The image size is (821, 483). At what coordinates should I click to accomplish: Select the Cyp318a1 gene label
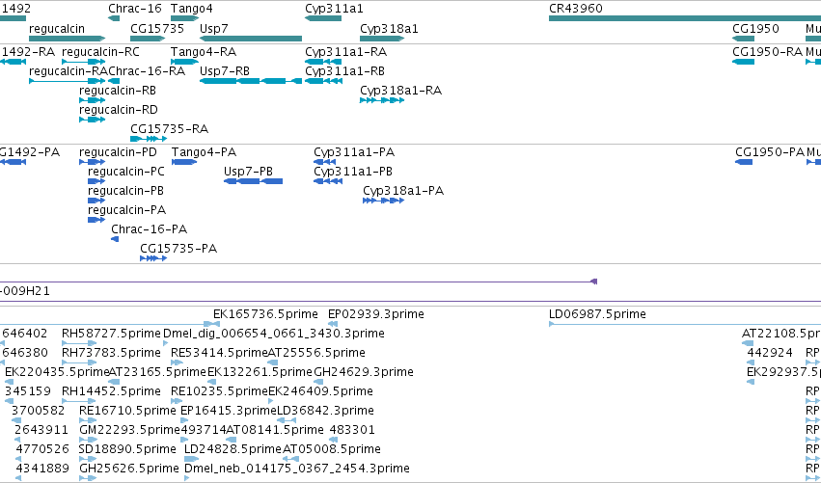point(389,28)
